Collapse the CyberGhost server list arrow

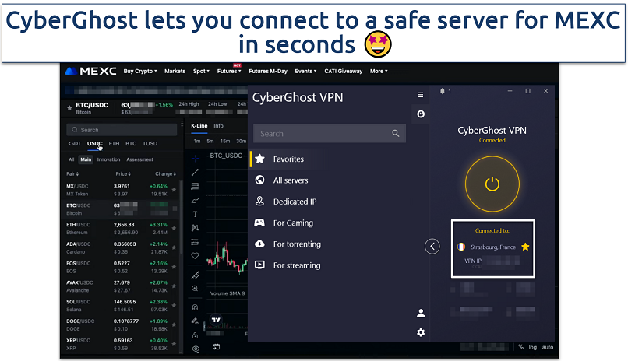432,247
